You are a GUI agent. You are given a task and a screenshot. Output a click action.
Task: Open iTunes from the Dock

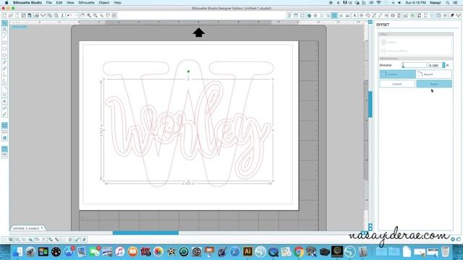[120, 252]
